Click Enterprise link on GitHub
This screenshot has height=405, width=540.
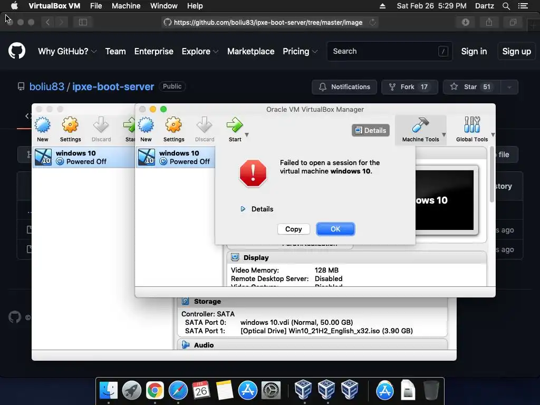tap(153, 51)
